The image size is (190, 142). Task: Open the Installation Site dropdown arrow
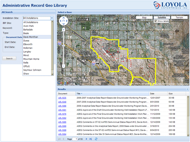[52, 18]
